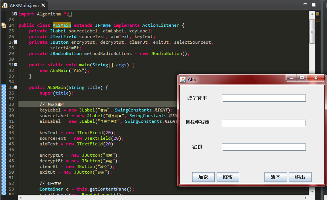Focus the 密钥 text field
327x200 pixels.
[x=264, y=147]
